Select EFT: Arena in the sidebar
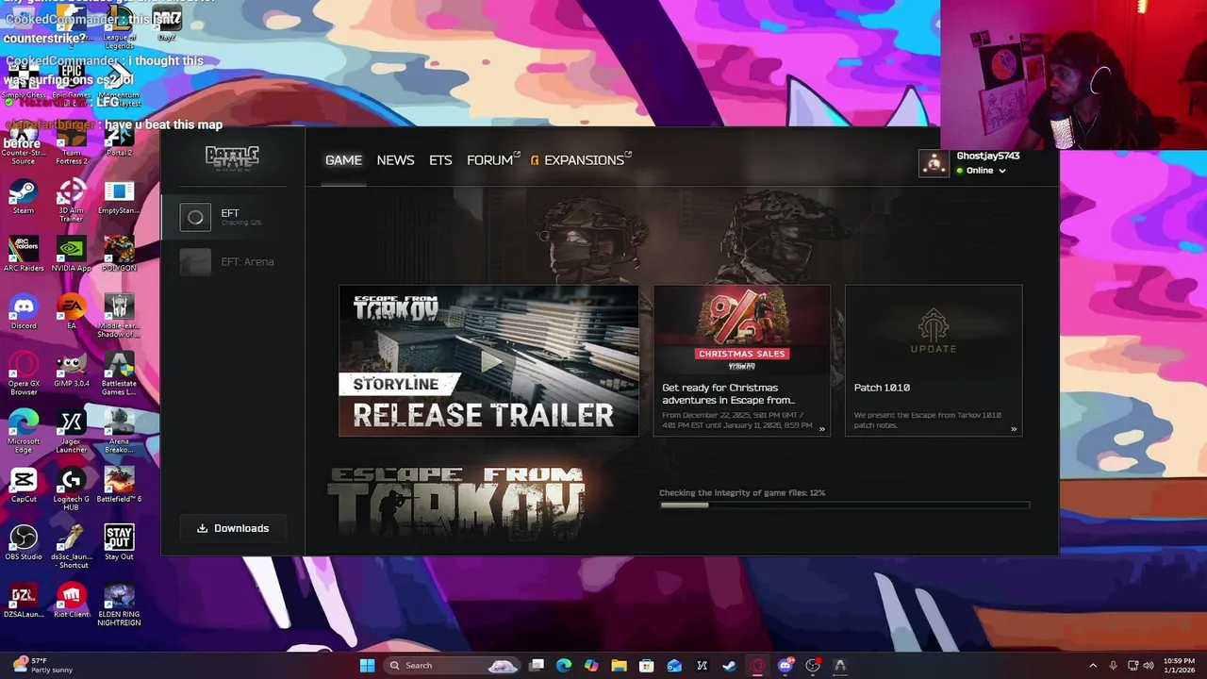This screenshot has height=679, width=1207. coord(232,262)
